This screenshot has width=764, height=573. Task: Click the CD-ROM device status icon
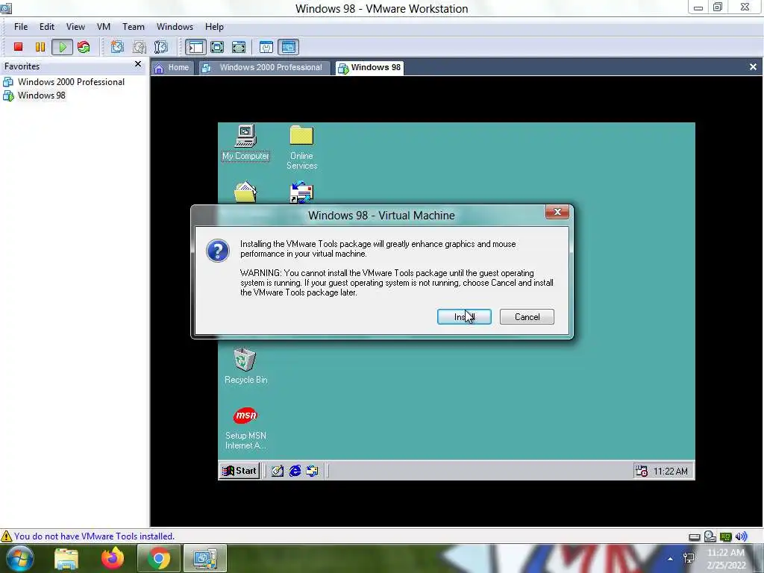710,536
